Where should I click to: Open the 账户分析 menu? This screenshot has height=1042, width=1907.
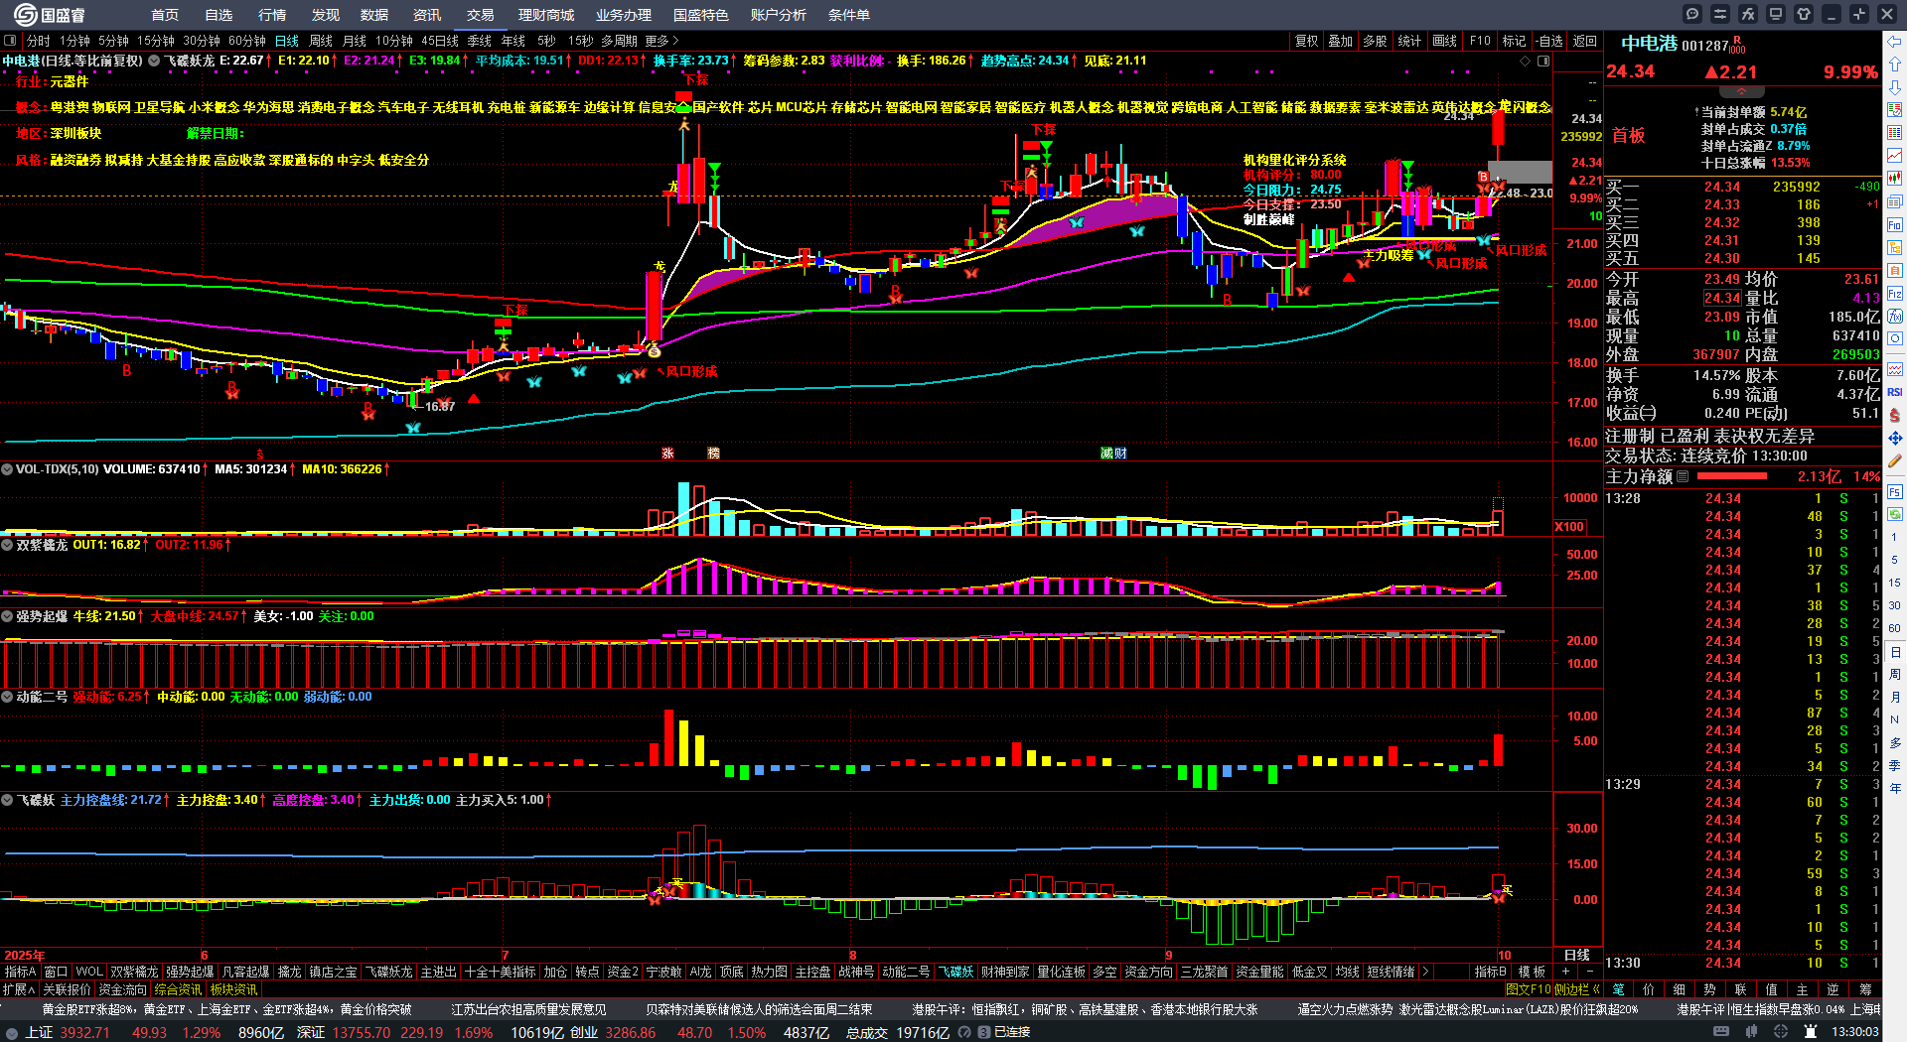click(779, 15)
